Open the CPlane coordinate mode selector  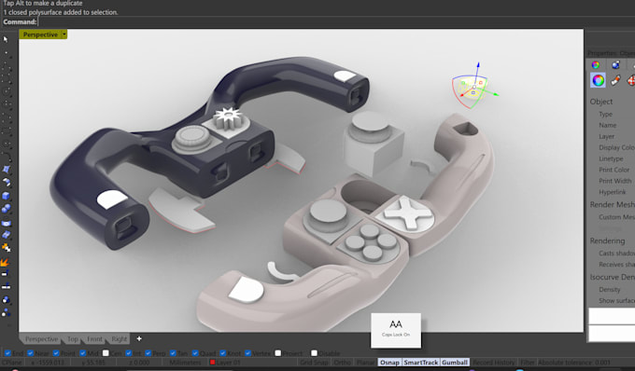tap(12, 363)
